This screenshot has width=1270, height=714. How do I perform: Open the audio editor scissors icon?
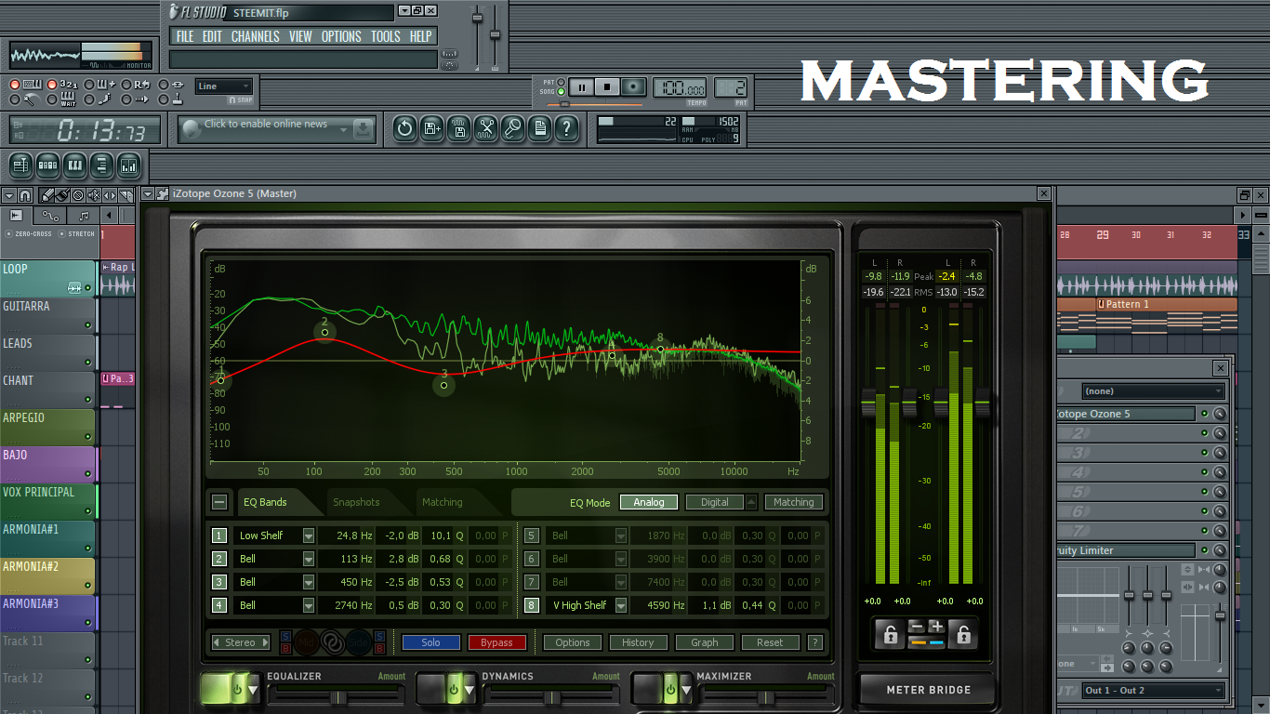485,128
